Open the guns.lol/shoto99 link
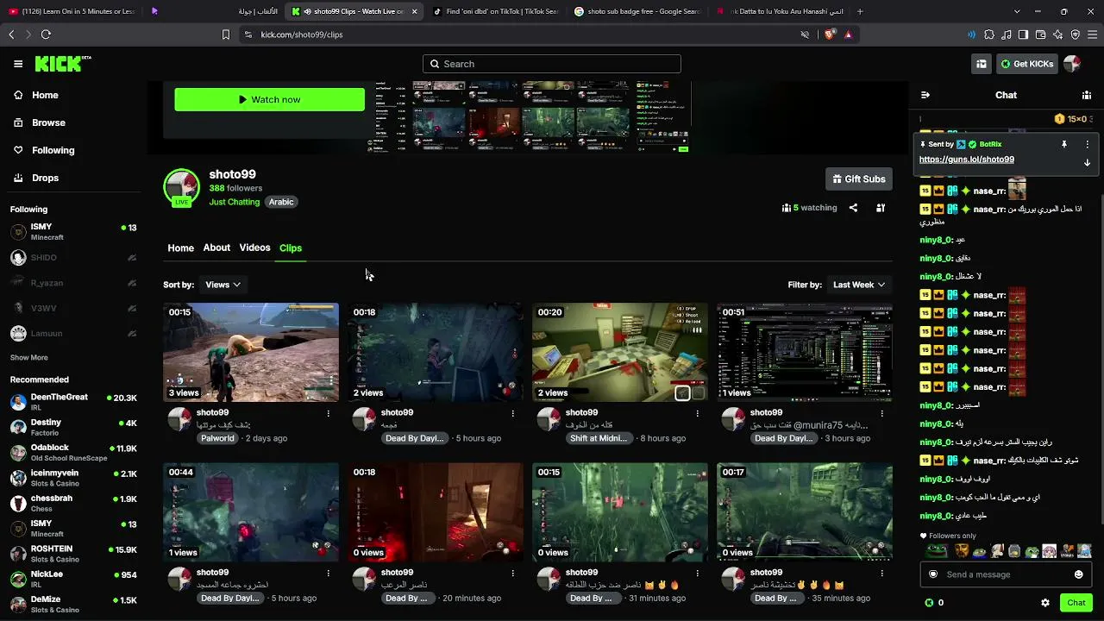The height and width of the screenshot is (621, 1104). click(x=967, y=160)
